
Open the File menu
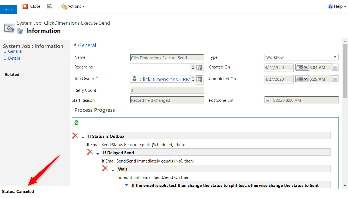tap(8, 9)
